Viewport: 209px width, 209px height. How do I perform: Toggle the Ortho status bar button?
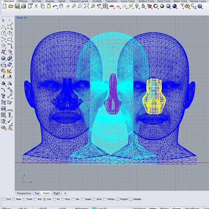(152, 208)
